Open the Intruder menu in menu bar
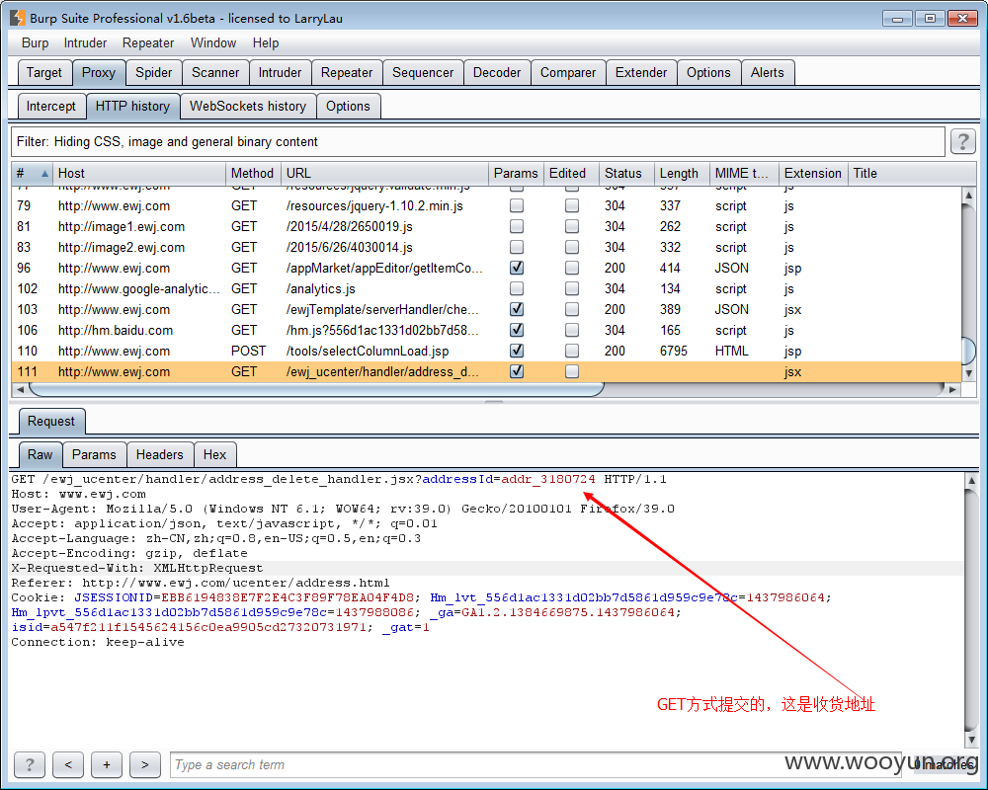The image size is (988, 790). click(x=85, y=42)
